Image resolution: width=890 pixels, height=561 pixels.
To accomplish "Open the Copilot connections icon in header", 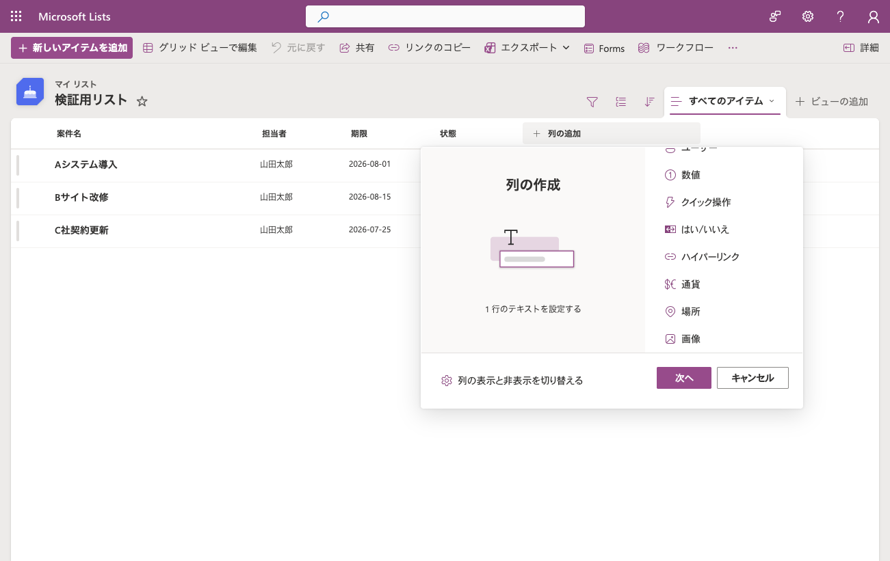I will pyautogui.click(x=775, y=16).
